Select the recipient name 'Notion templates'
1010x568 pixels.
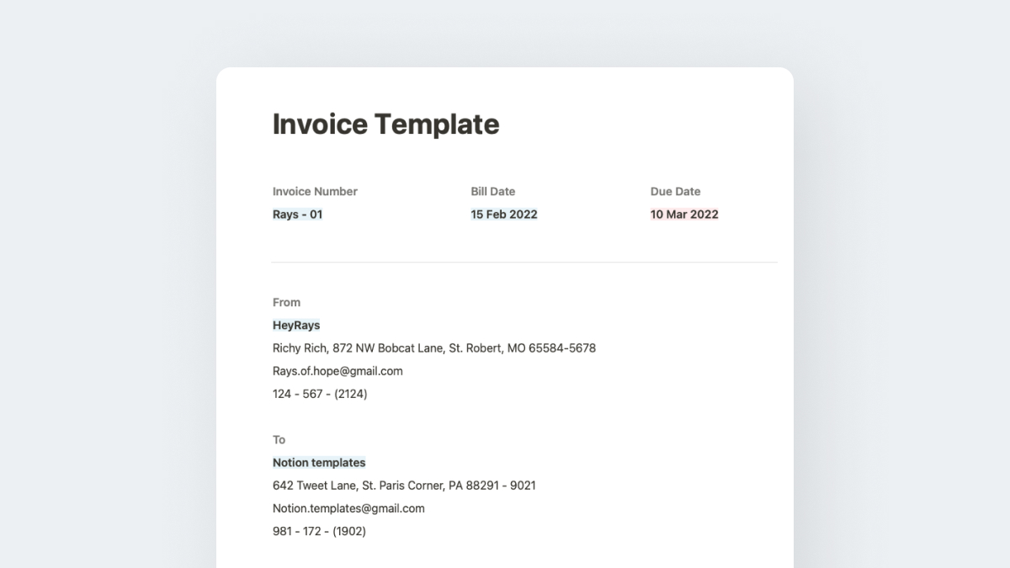[319, 463]
